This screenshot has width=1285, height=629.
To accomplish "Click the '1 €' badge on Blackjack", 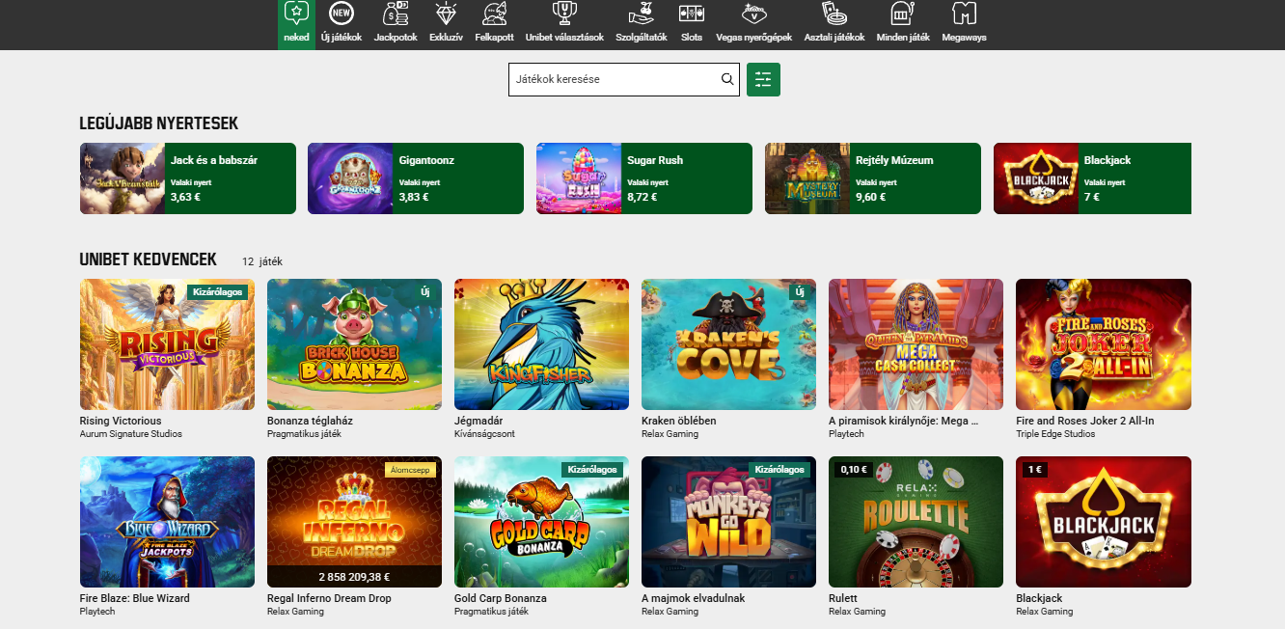I will tap(1033, 470).
